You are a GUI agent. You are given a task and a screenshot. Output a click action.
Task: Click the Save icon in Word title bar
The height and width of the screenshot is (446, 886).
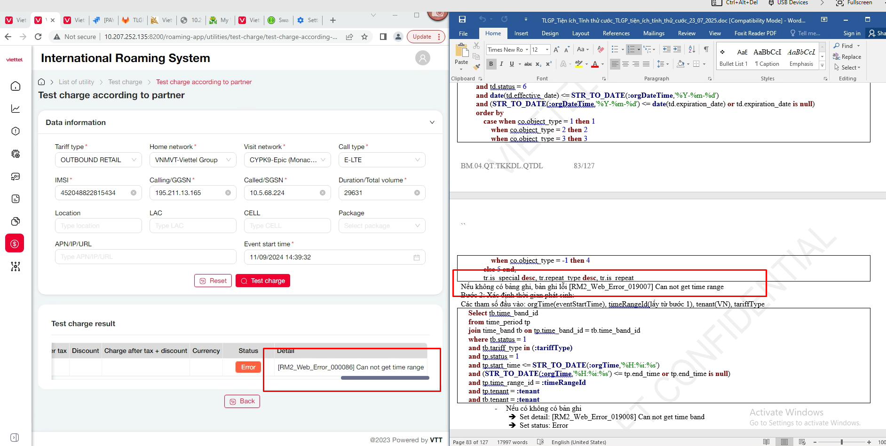click(462, 20)
